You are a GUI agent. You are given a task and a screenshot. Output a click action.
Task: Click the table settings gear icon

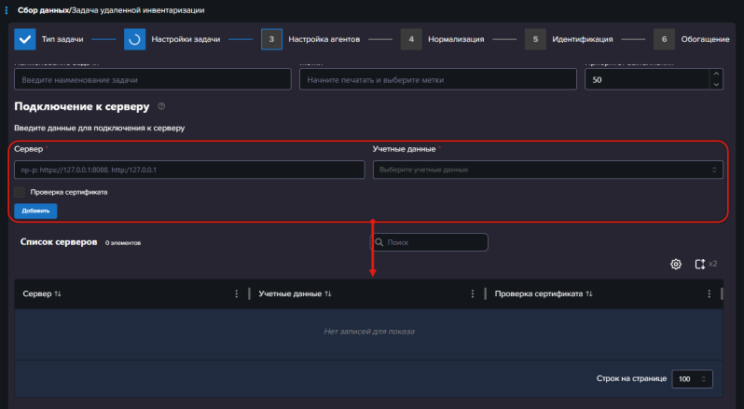pyautogui.click(x=676, y=265)
